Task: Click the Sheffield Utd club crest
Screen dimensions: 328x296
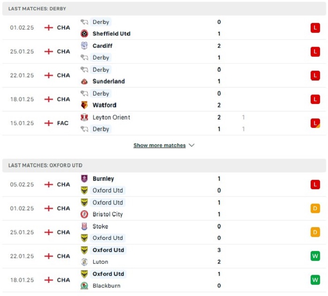Action: click(x=84, y=34)
